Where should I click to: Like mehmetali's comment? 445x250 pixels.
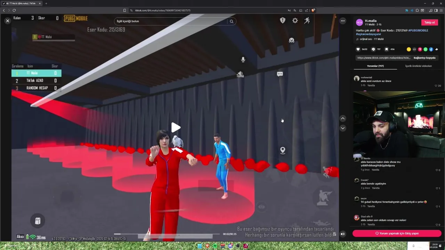(x=436, y=86)
